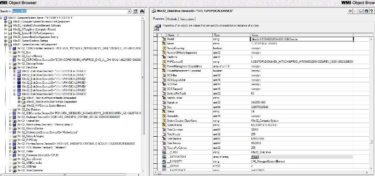Select the PHYSICALDRIVE4 disk drive node
375x176 pixels.
point(54,87)
